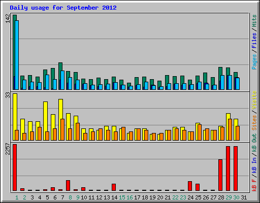Click the red kB bar for day 28
Viewport: 260px width, 203px height.
tap(220, 175)
